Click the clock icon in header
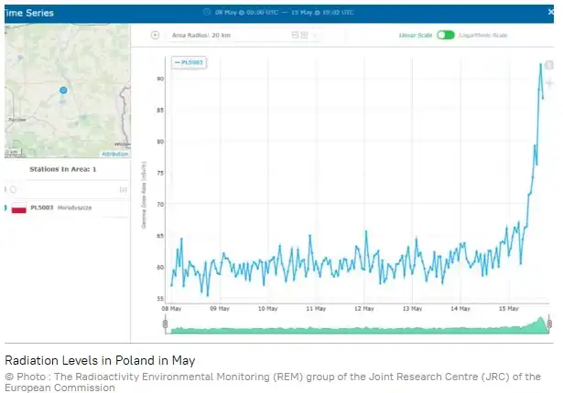563x393 pixels. (207, 13)
